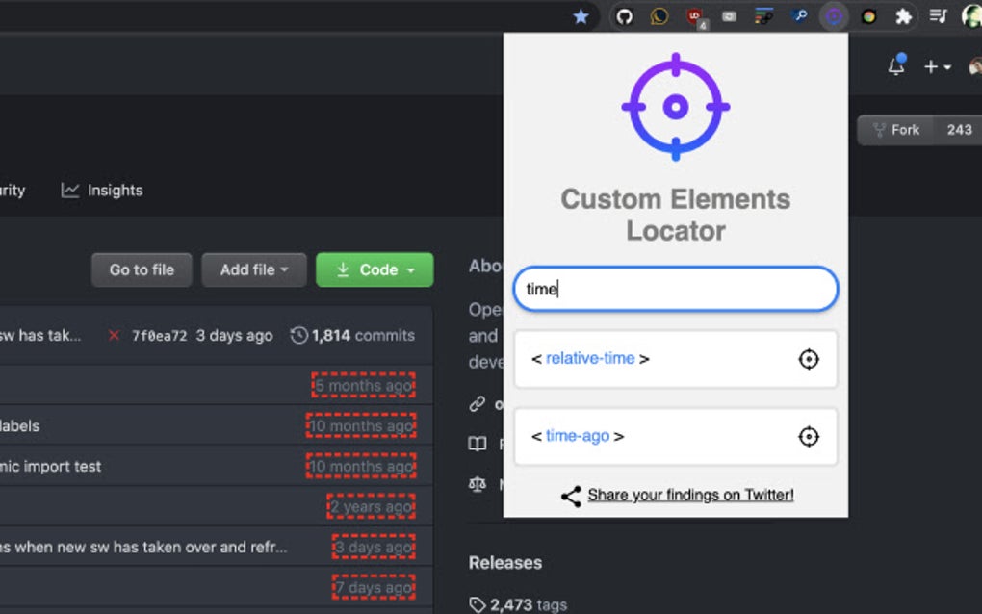
Task: Click the uBlock Origin extension icon
Action: (x=695, y=16)
